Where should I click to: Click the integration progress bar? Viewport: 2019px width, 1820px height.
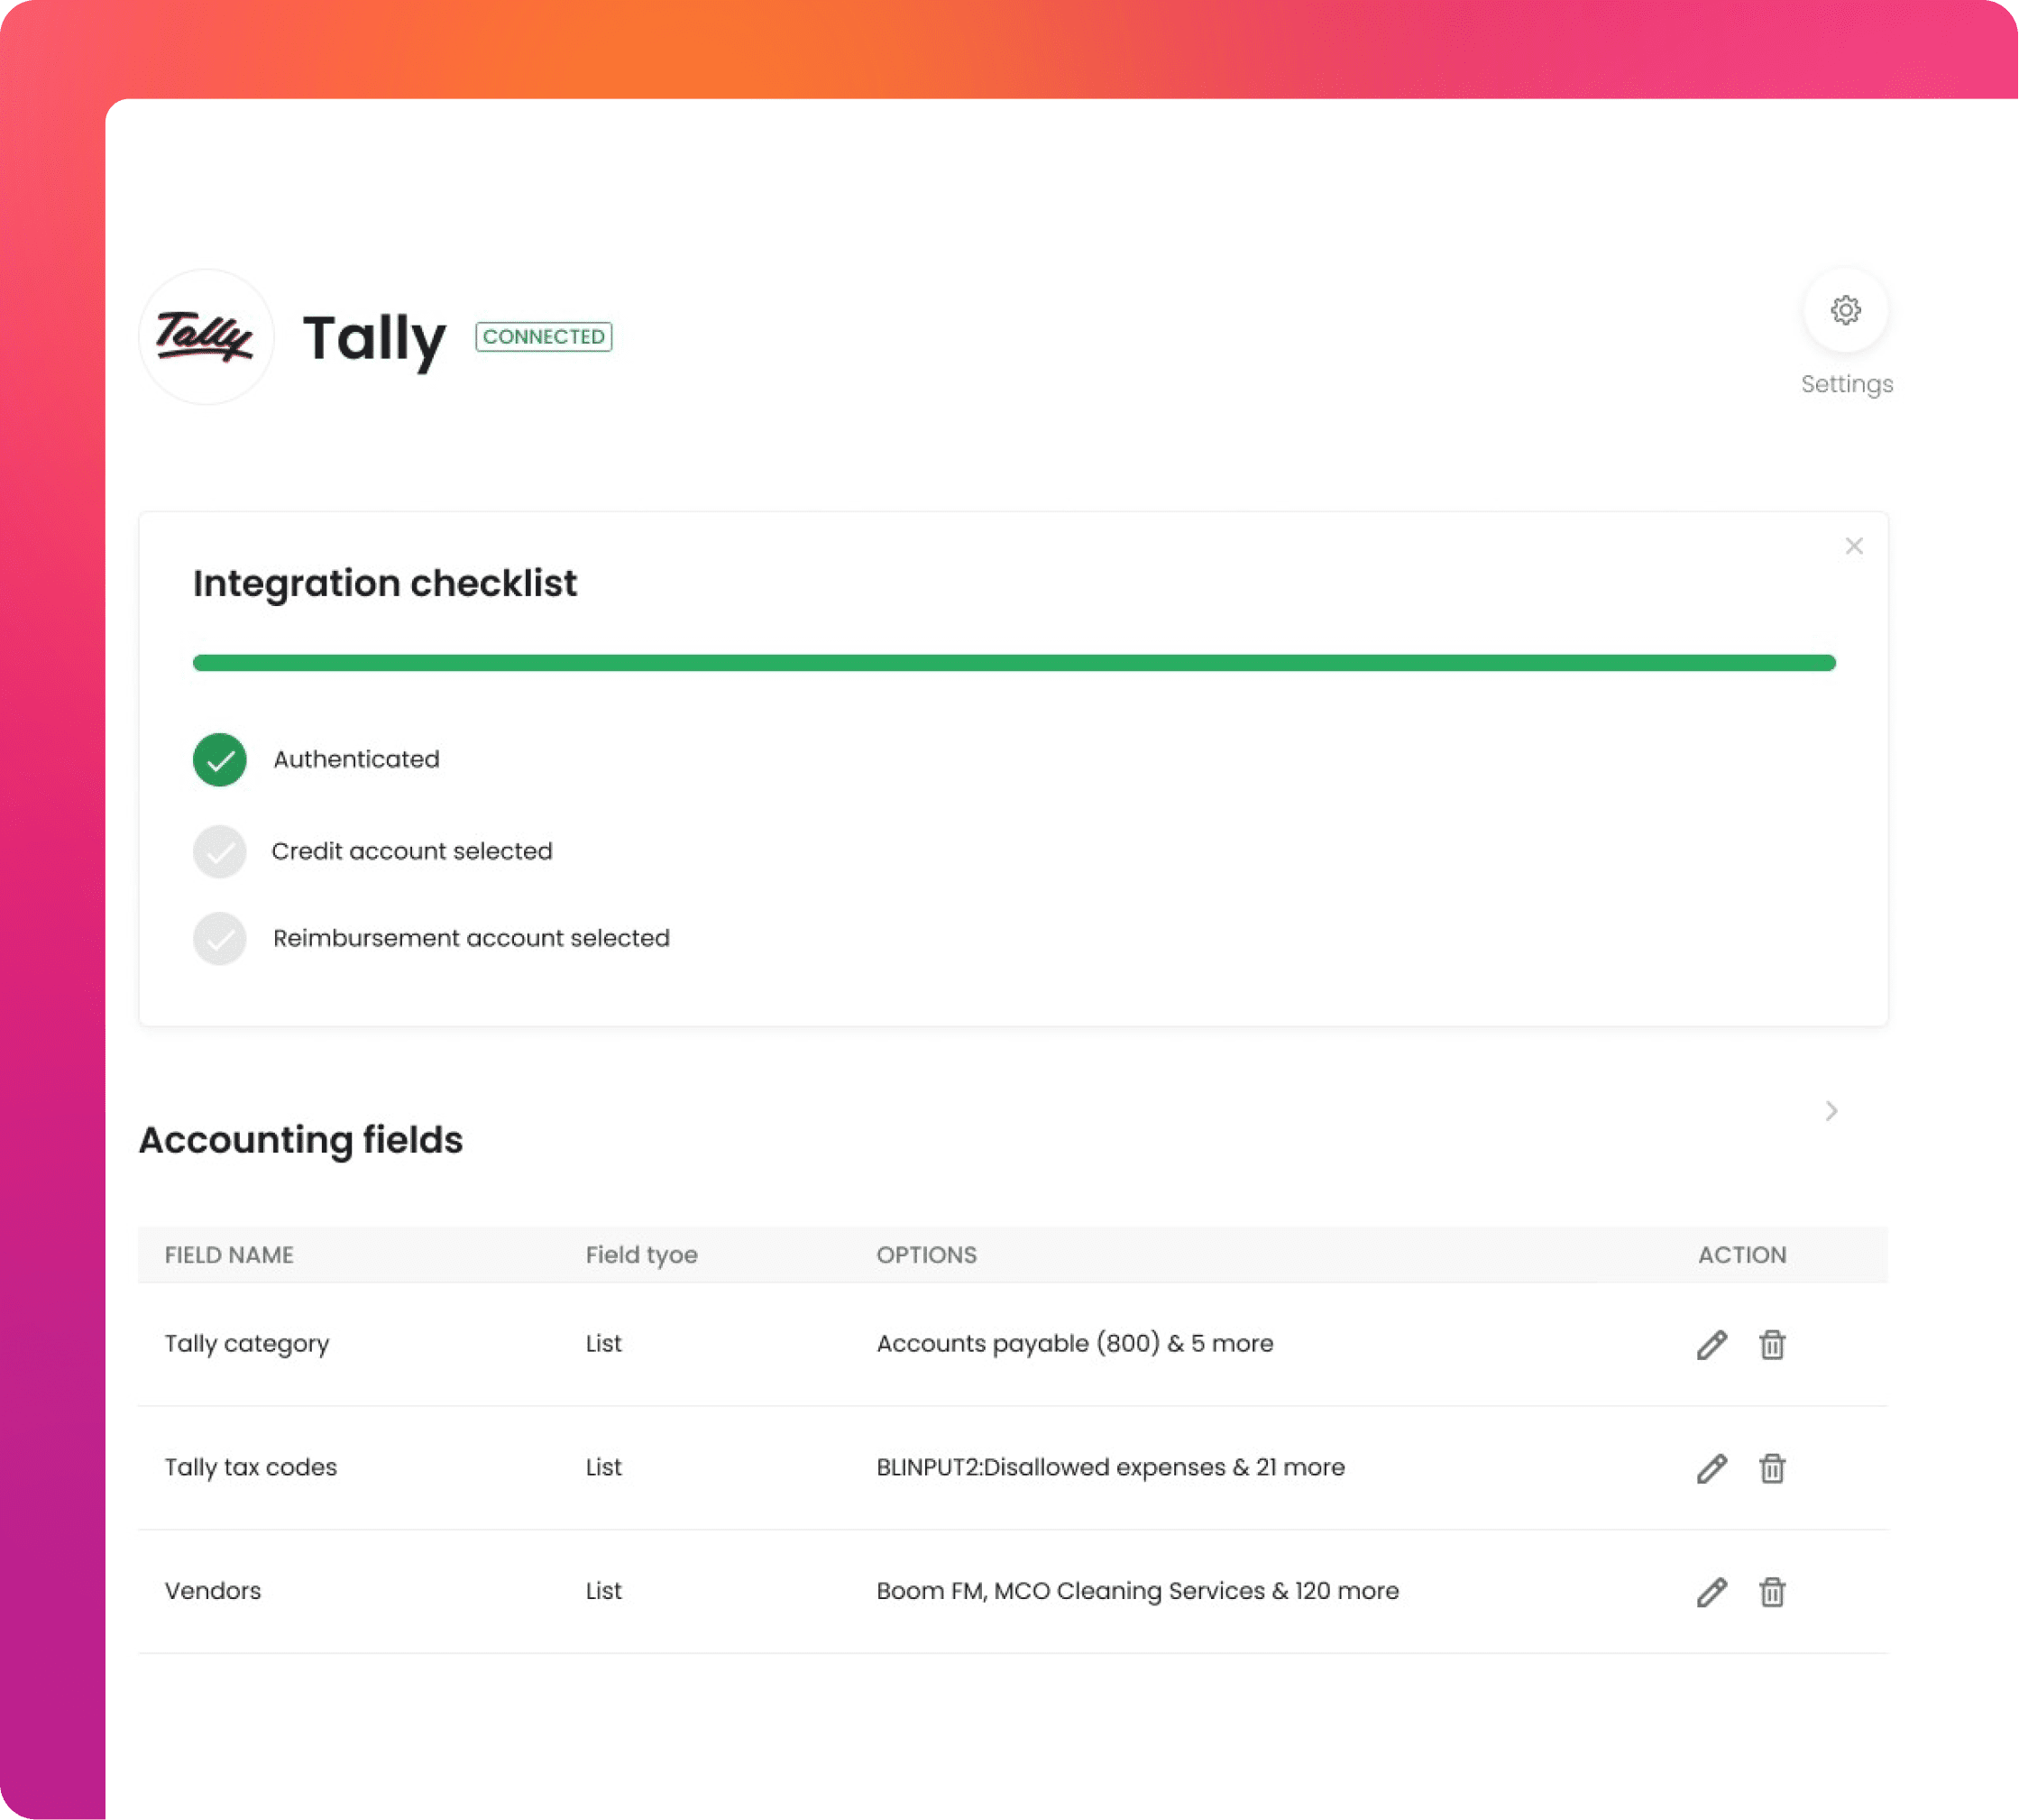1013,662
